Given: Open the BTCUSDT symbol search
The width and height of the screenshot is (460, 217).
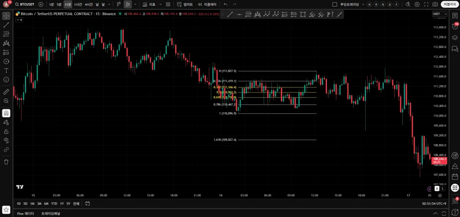Looking at the screenshot, I should [x=25, y=4].
